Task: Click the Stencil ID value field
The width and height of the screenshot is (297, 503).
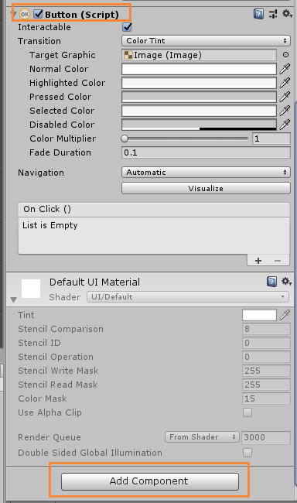Action: click(266, 343)
